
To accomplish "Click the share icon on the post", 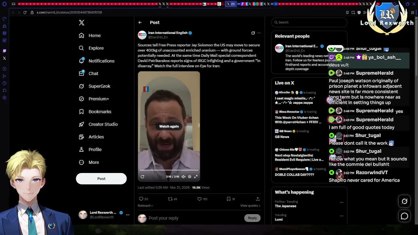I will [258, 199].
